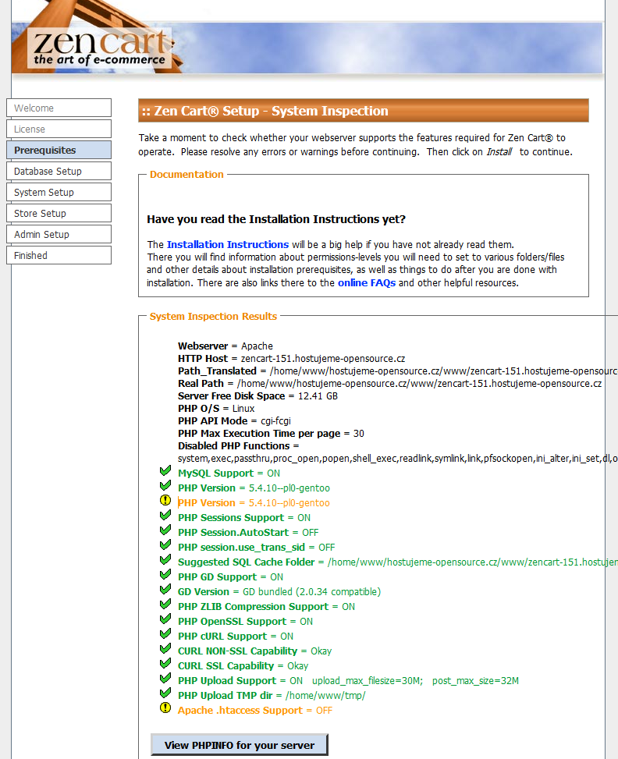Image resolution: width=618 pixels, height=759 pixels.
Task: Go to the License step
Action: click(x=59, y=129)
